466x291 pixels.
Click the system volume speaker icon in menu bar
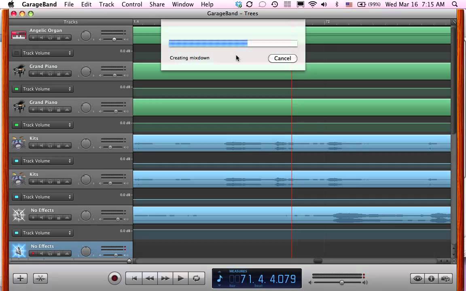324,4
